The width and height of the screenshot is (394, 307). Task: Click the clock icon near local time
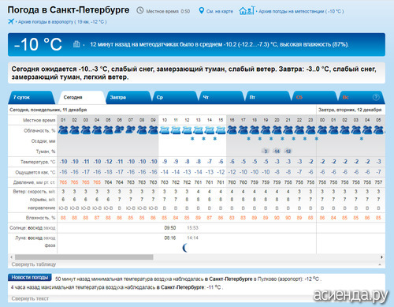coord(140,10)
